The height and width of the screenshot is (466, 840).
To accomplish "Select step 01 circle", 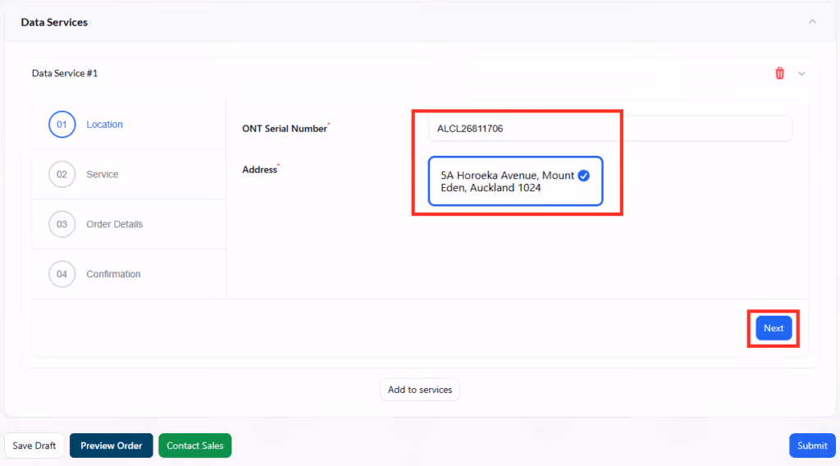I will pyautogui.click(x=62, y=124).
